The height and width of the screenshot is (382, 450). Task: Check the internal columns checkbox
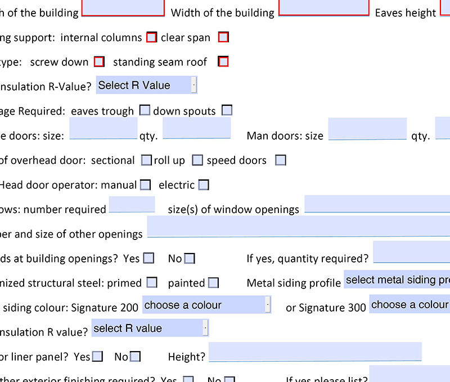(151, 37)
